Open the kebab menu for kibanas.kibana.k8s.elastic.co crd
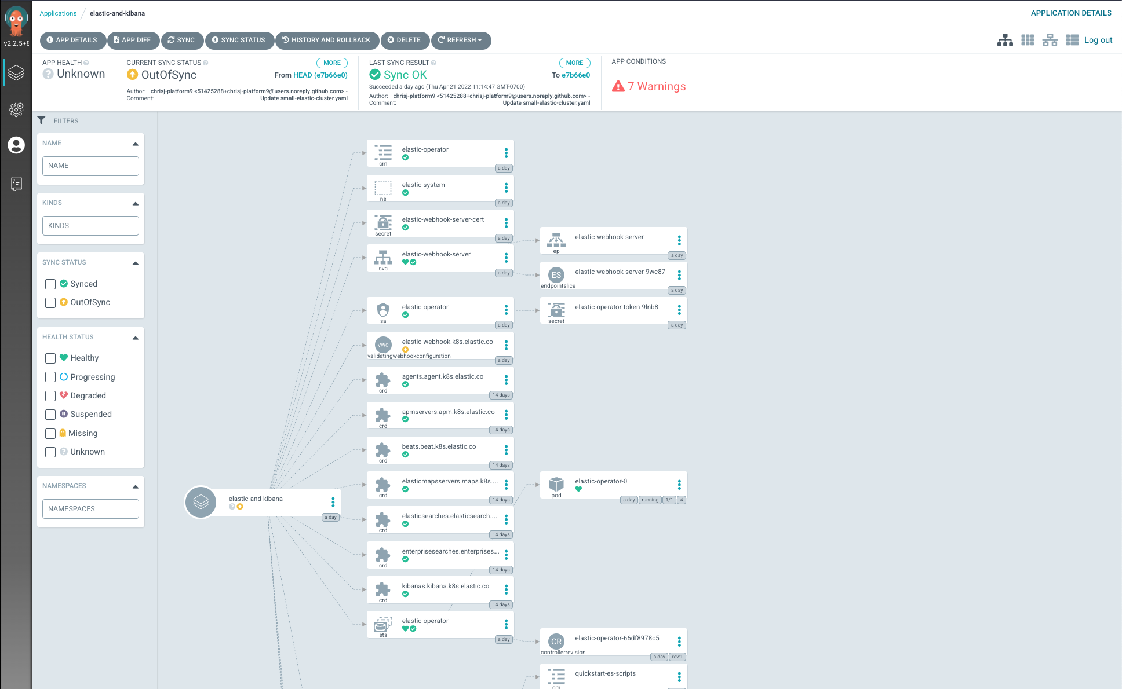The image size is (1122, 689). coord(506,589)
